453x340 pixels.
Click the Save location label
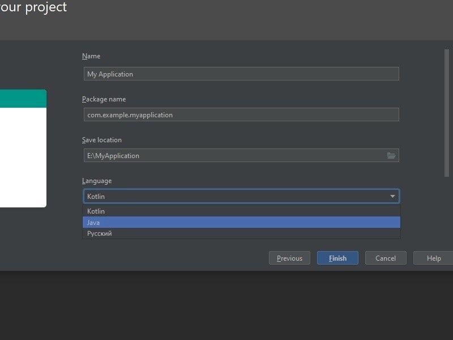(x=102, y=140)
